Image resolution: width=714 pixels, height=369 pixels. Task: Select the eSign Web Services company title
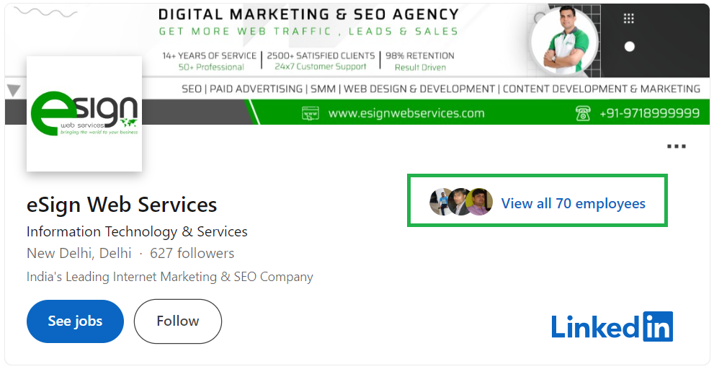(x=122, y=205)
